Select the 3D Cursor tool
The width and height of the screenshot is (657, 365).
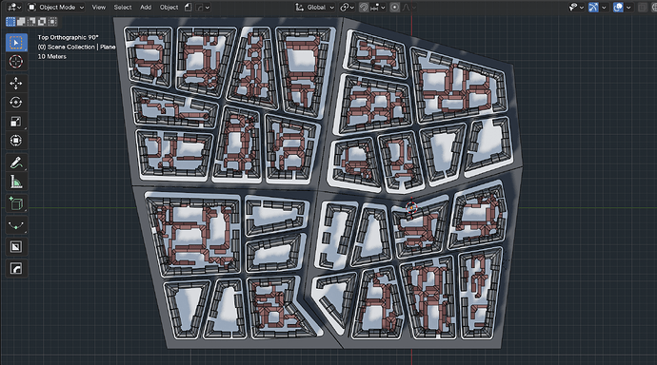tap(16, 62)
